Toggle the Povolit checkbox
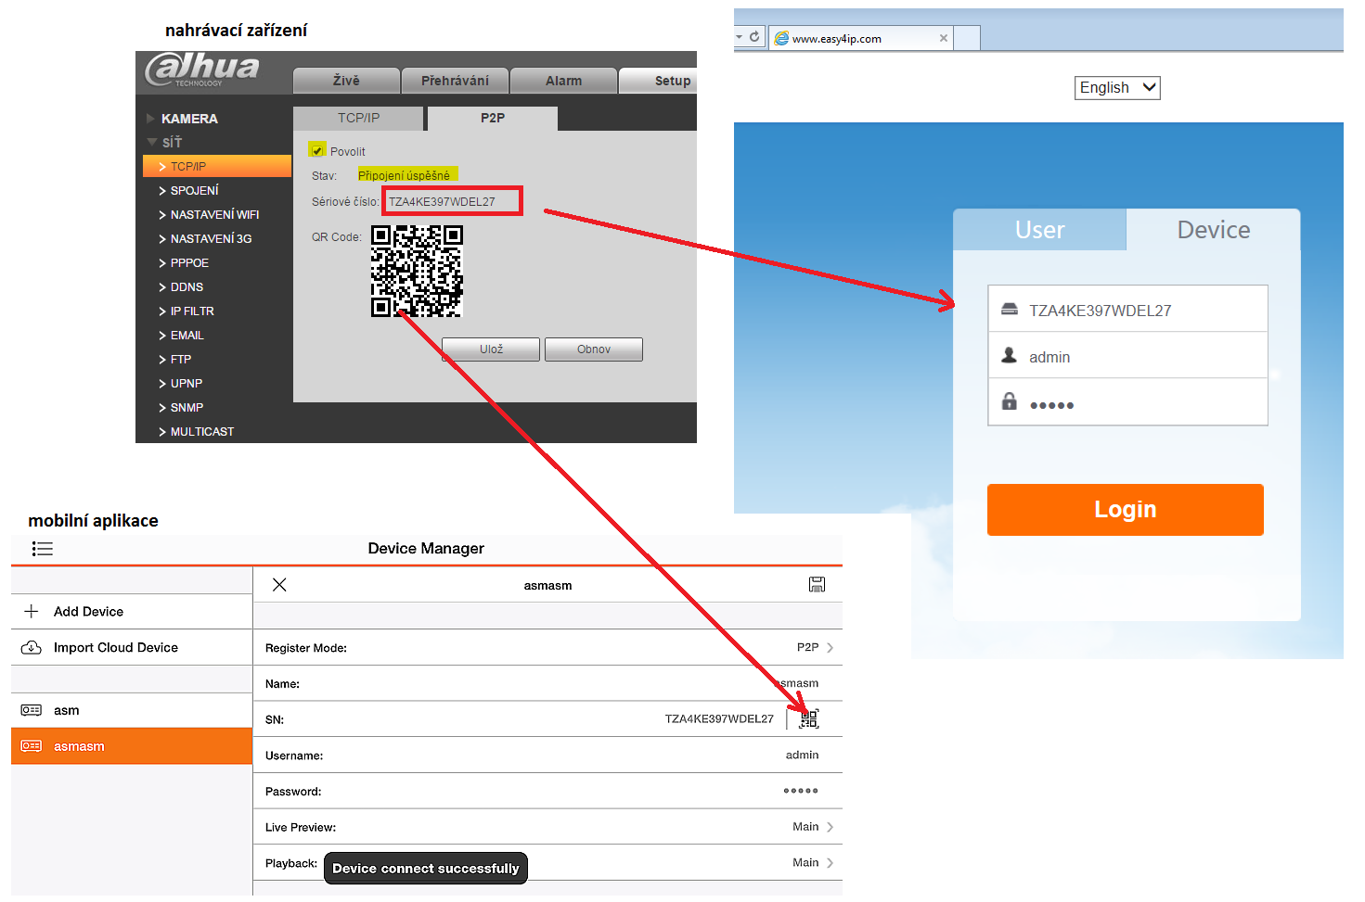Screen dimensions: 1365x902 [317, 150]
